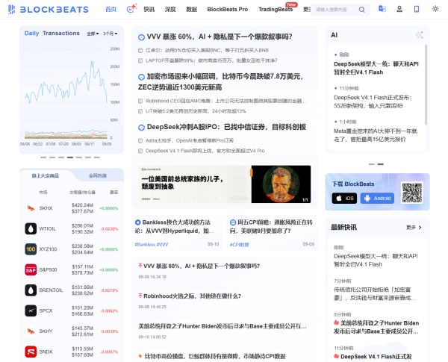Open BlockBeats Pro nav item
448x362 pixels.
click(x=228, y=10)
